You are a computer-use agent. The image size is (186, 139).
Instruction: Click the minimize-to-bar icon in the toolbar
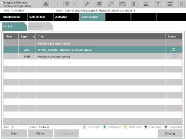pos(170,4)
